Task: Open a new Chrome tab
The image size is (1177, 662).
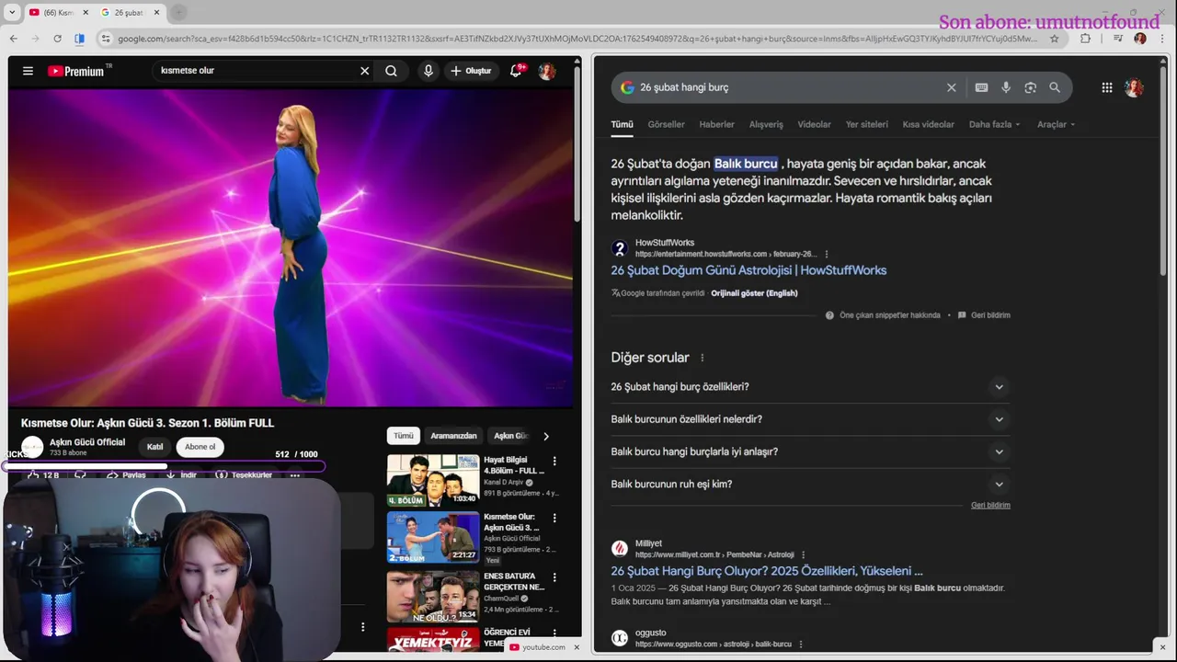Action: (178, 12)
